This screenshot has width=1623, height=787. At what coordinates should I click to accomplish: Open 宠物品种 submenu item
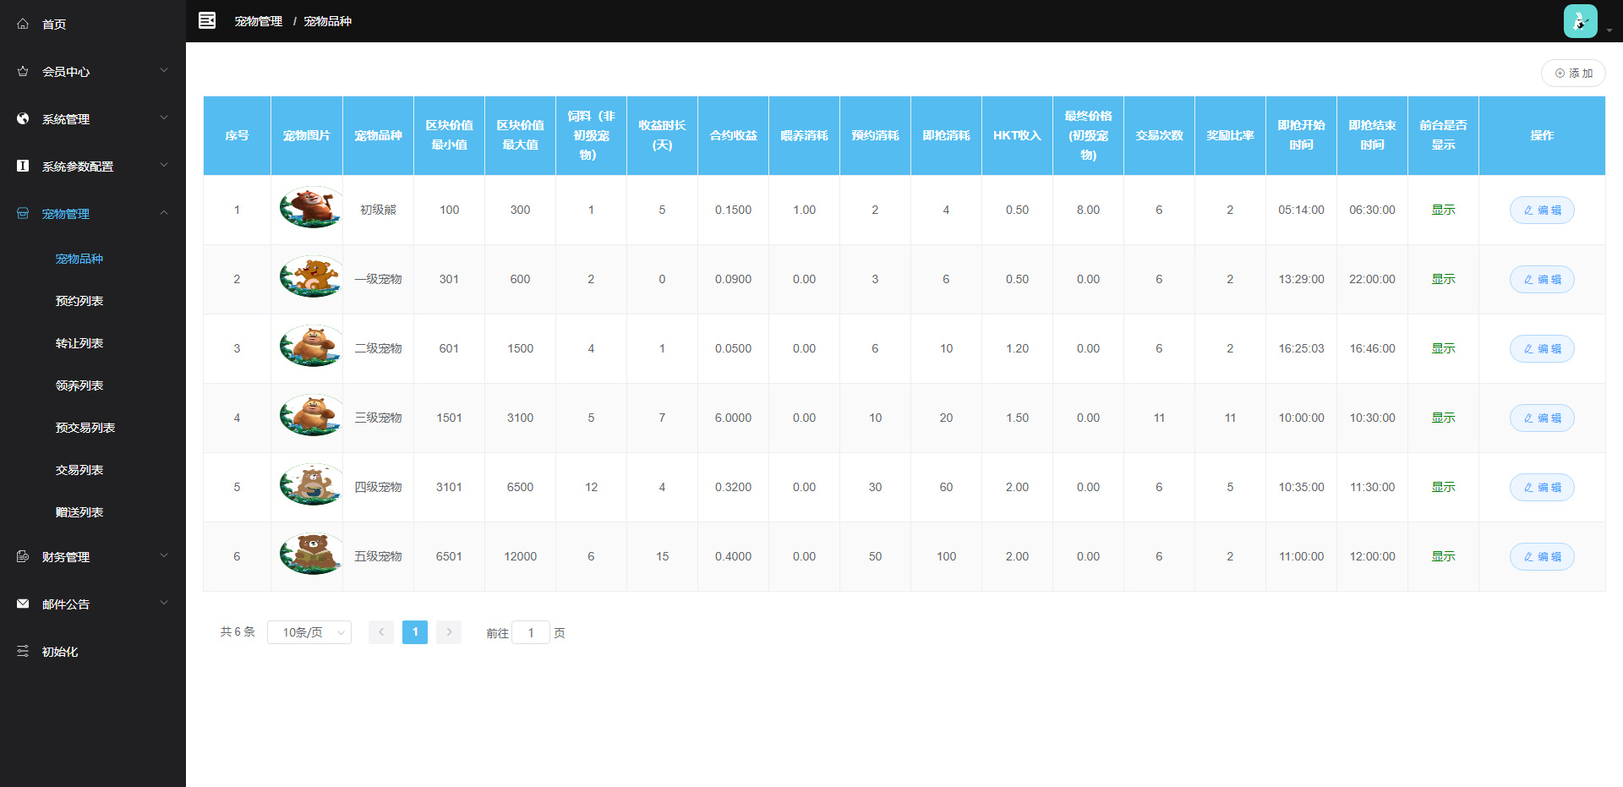click(79, 259)
